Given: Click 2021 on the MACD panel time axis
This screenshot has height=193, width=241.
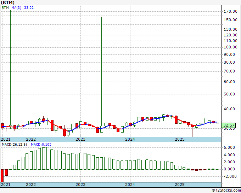Looking at the screenshot, I should point(6,185).
